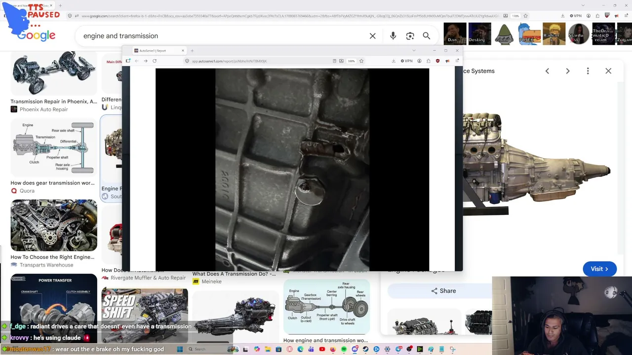List all tabs in the Google browser window

pos(583,5)
